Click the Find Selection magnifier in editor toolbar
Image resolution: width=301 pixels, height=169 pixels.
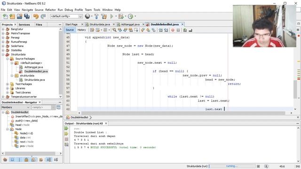pyautogui.click(x=114, y=30)
